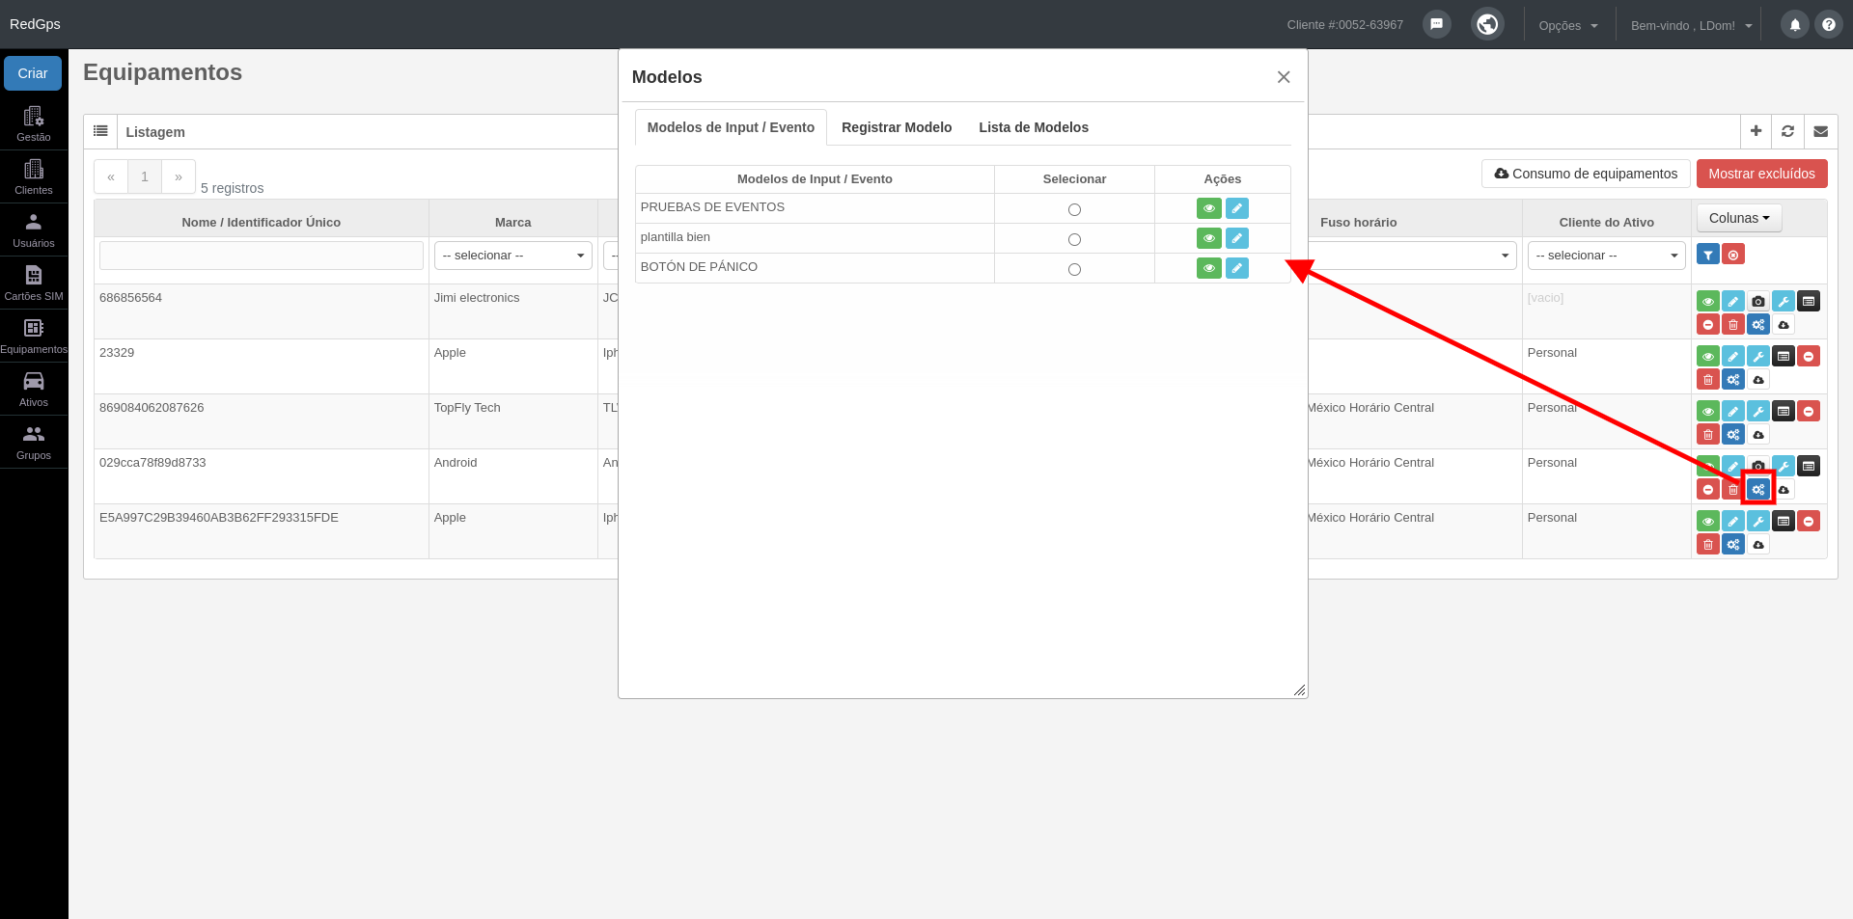Viewport: 1853px width, 919px height.
Task: Refresh the equipment listing
Action: pyautogui.click(x=1787, y=131)
